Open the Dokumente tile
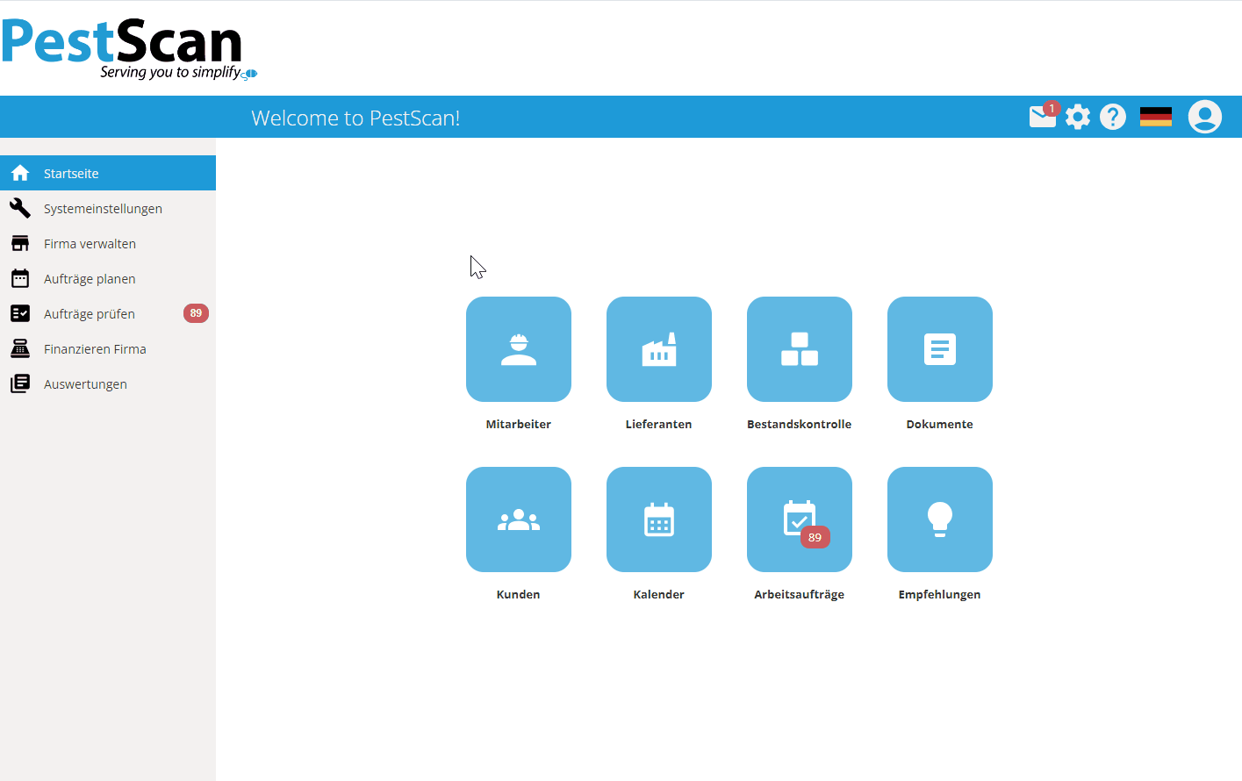 [x=940, y=349]
